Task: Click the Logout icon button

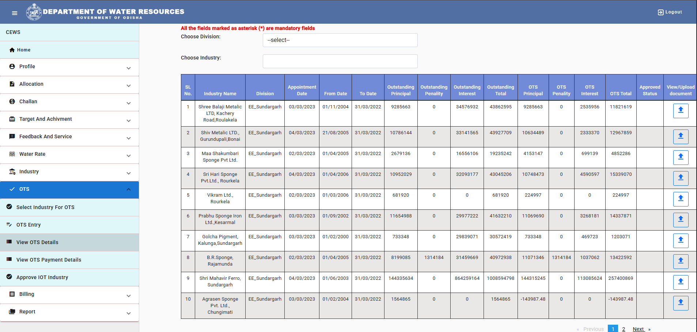Action: pos(660,12)
